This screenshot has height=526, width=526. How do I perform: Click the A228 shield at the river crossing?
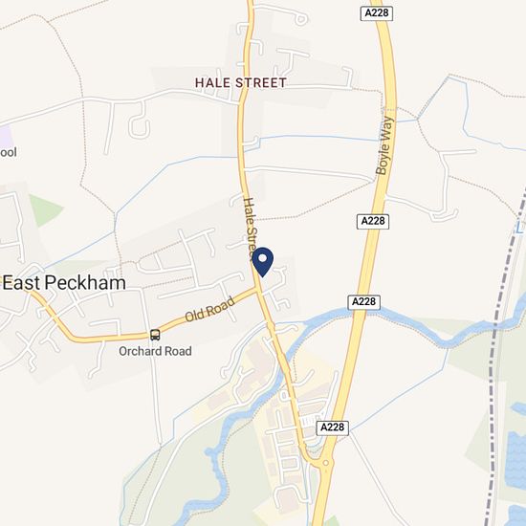364,302
